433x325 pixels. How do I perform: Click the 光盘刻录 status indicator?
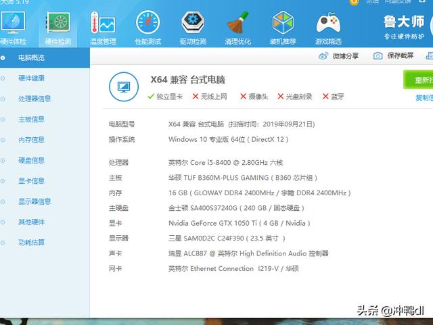[295, 97]
